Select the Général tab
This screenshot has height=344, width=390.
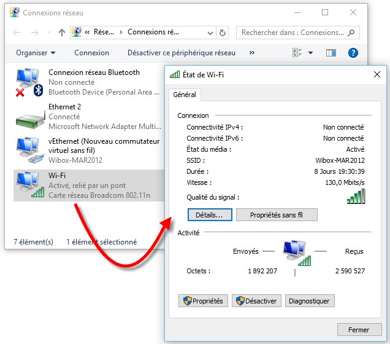click(x=185, y=95)
